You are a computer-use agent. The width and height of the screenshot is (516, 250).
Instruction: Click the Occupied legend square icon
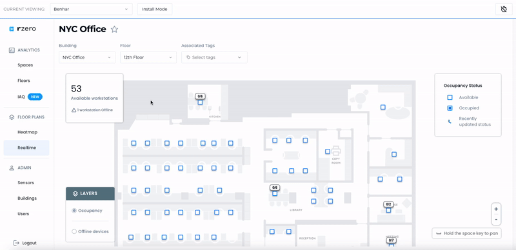(x=450, y=108)
